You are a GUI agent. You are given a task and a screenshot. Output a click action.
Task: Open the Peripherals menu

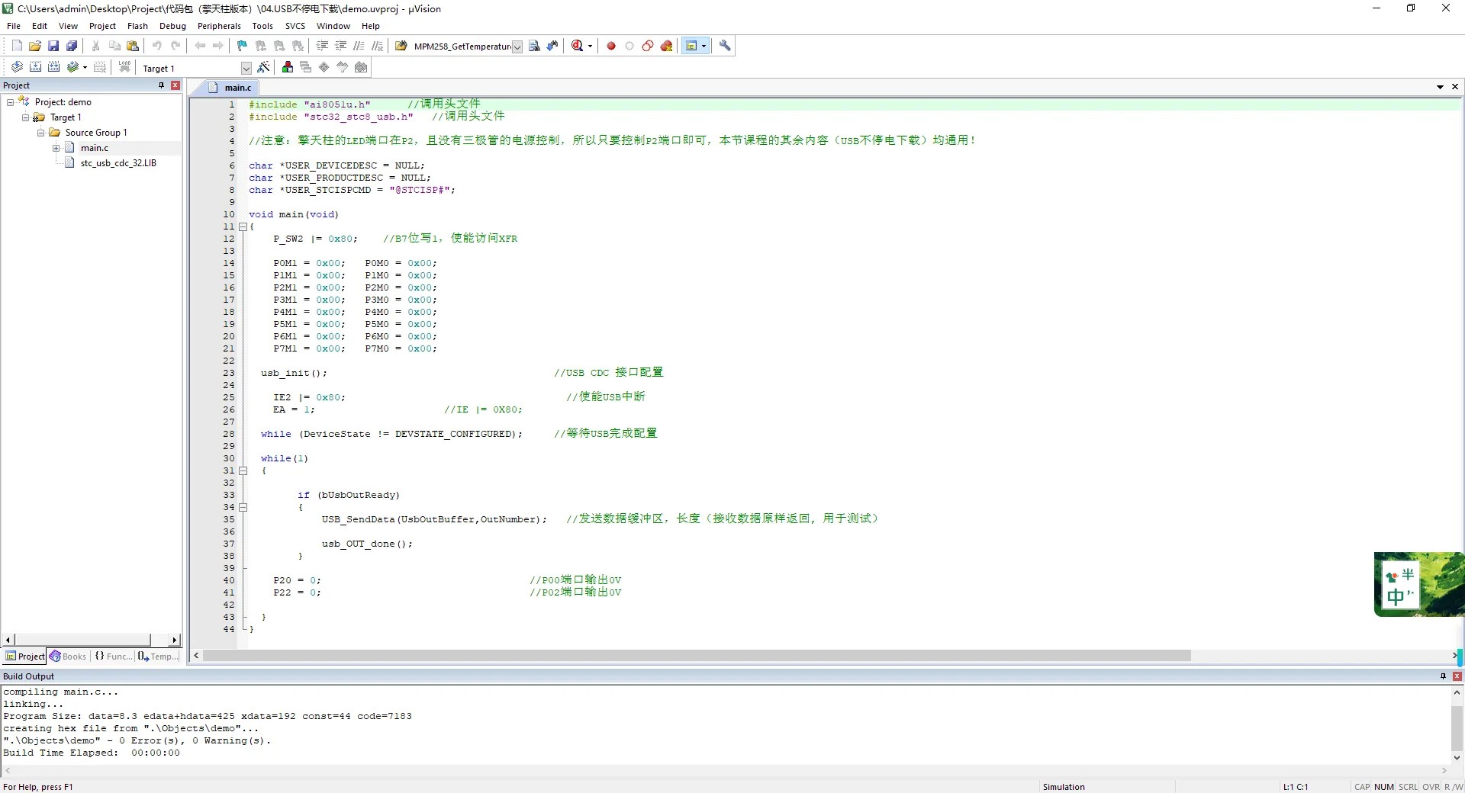pos(219,26)
